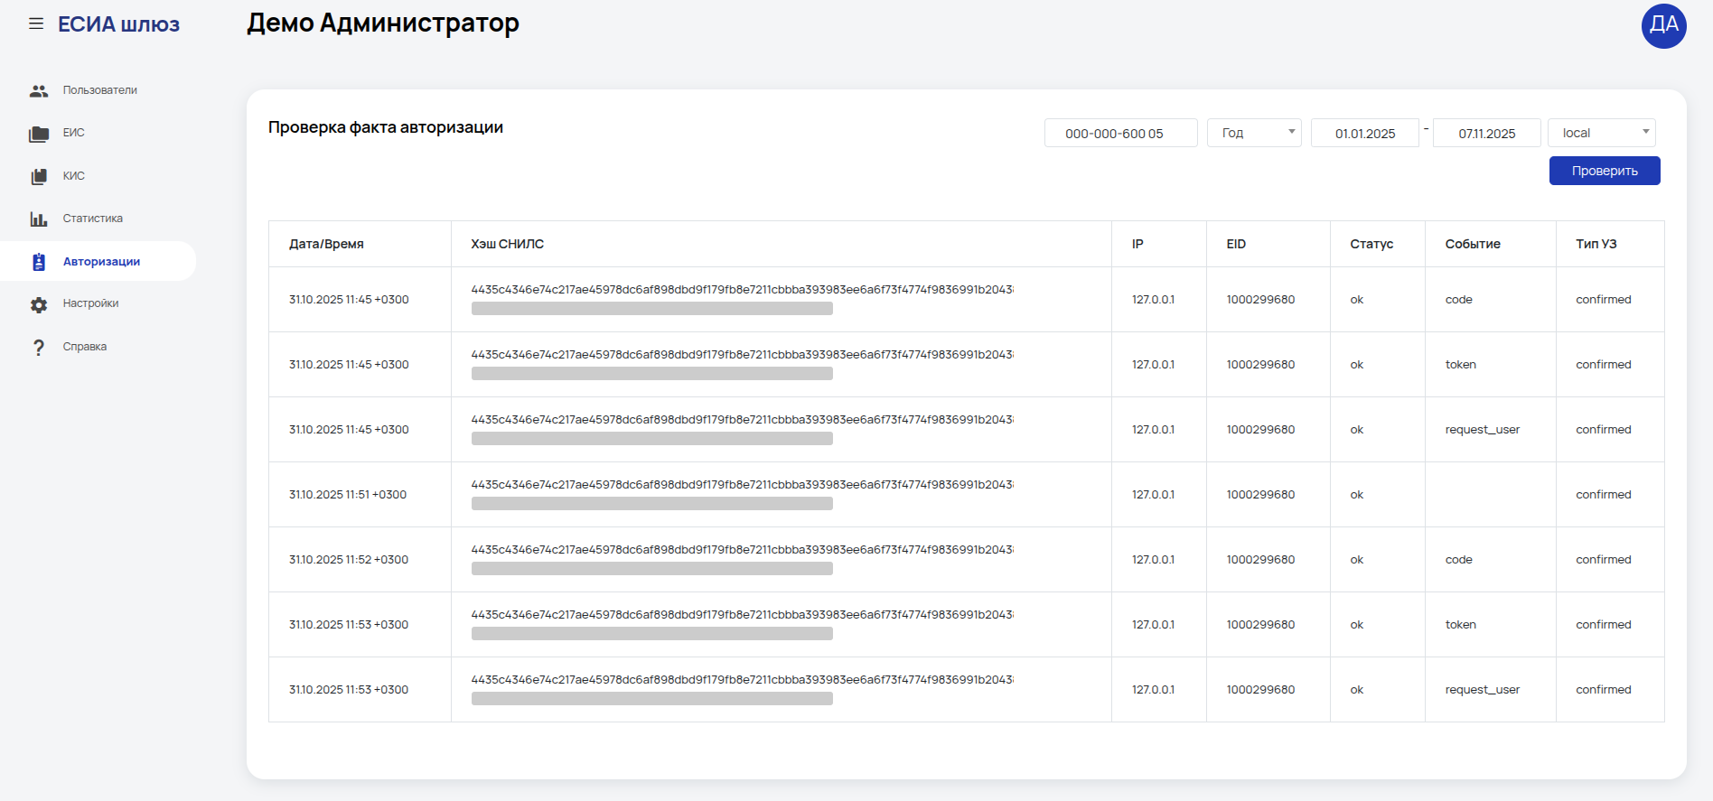The image size is (1713, 801).
Task: Click the Авторизации badge icon
Action: click(39, 262)
